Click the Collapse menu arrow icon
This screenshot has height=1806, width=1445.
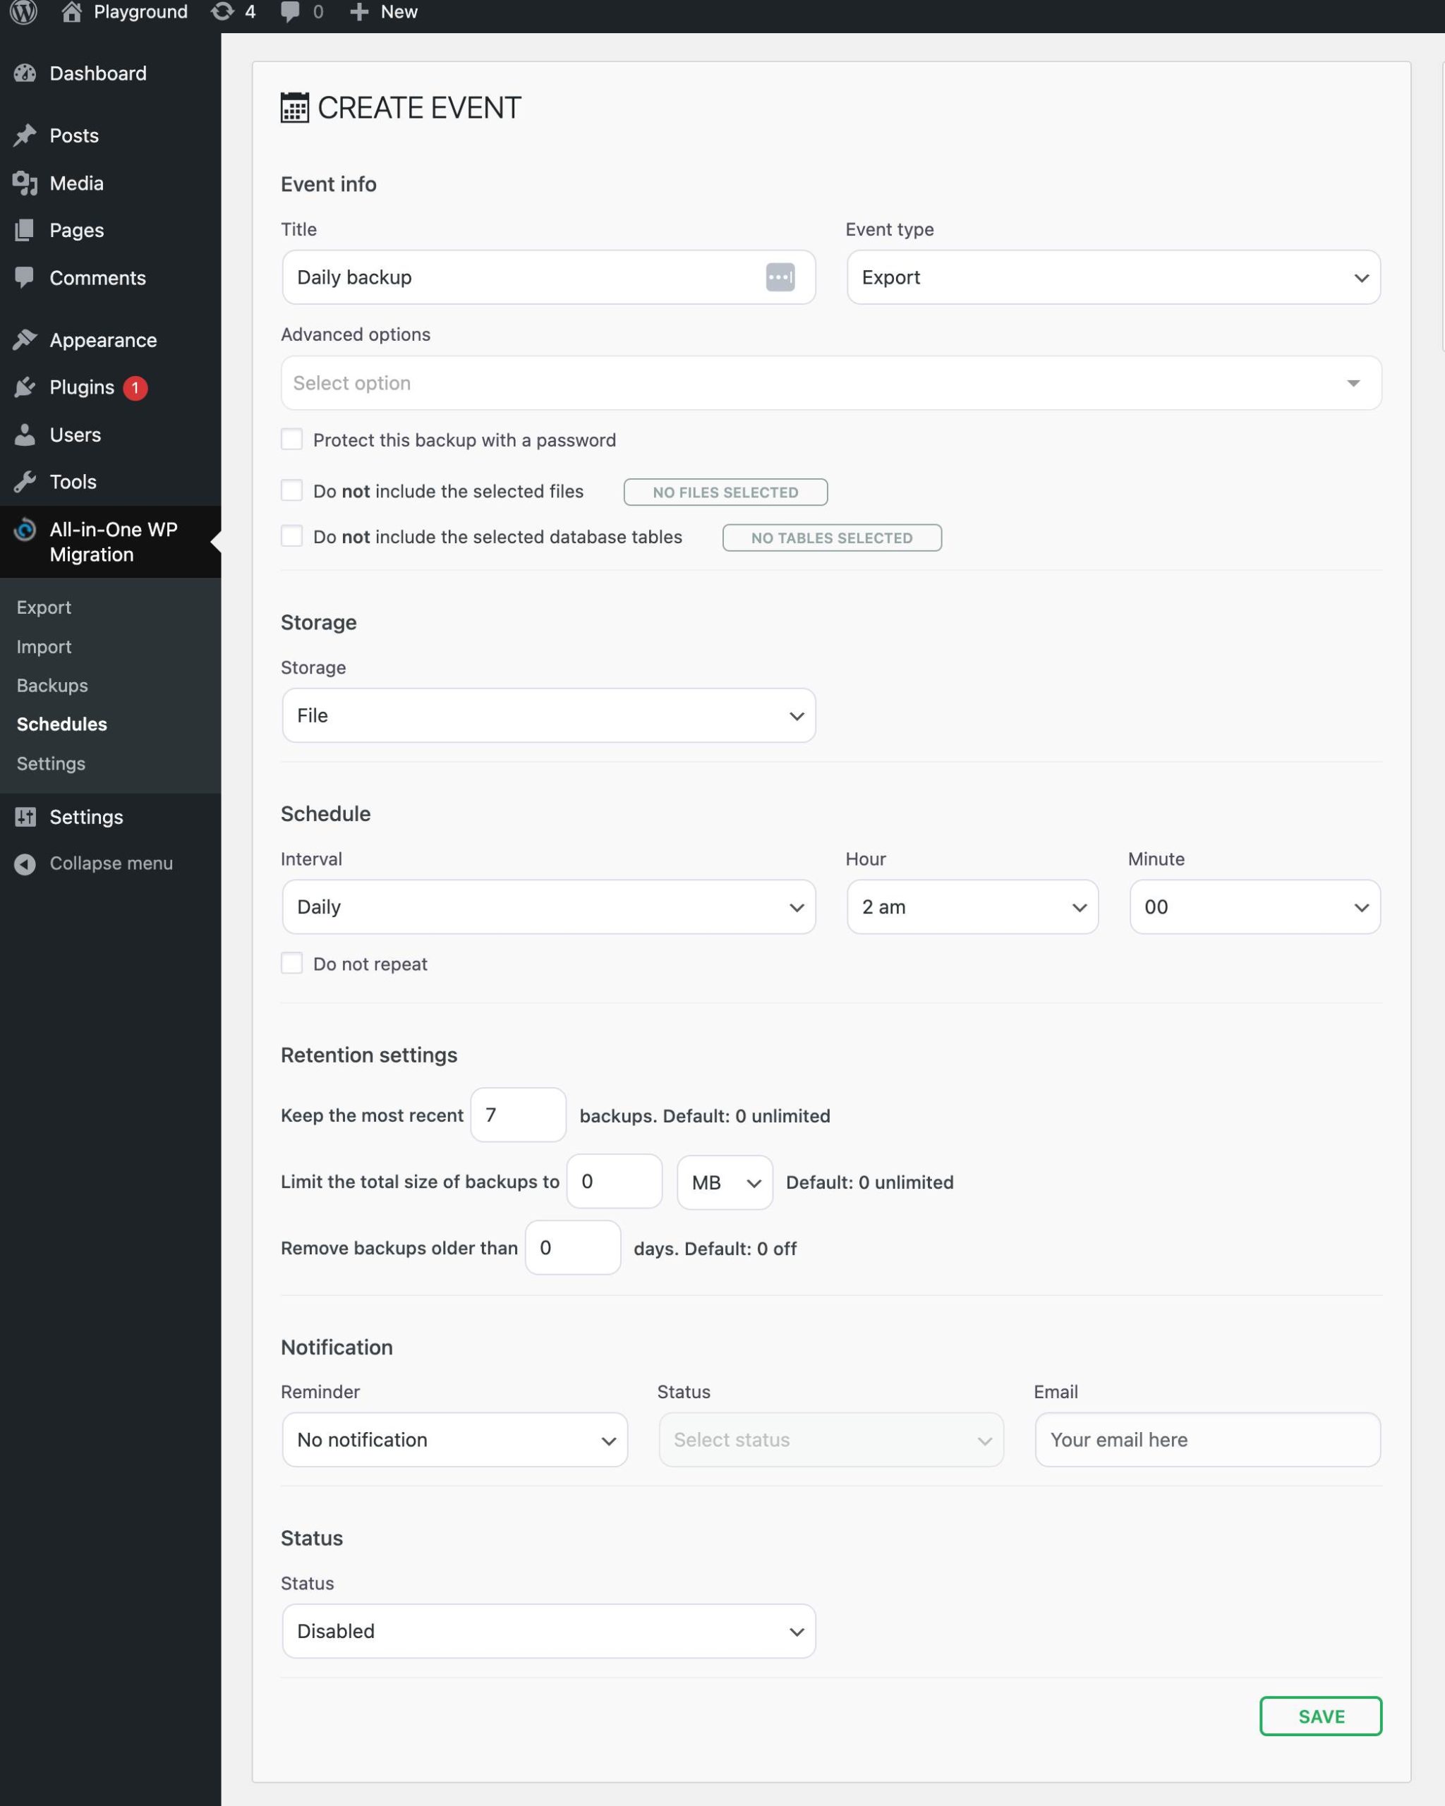pyautogui.click(x=25, y=863)
